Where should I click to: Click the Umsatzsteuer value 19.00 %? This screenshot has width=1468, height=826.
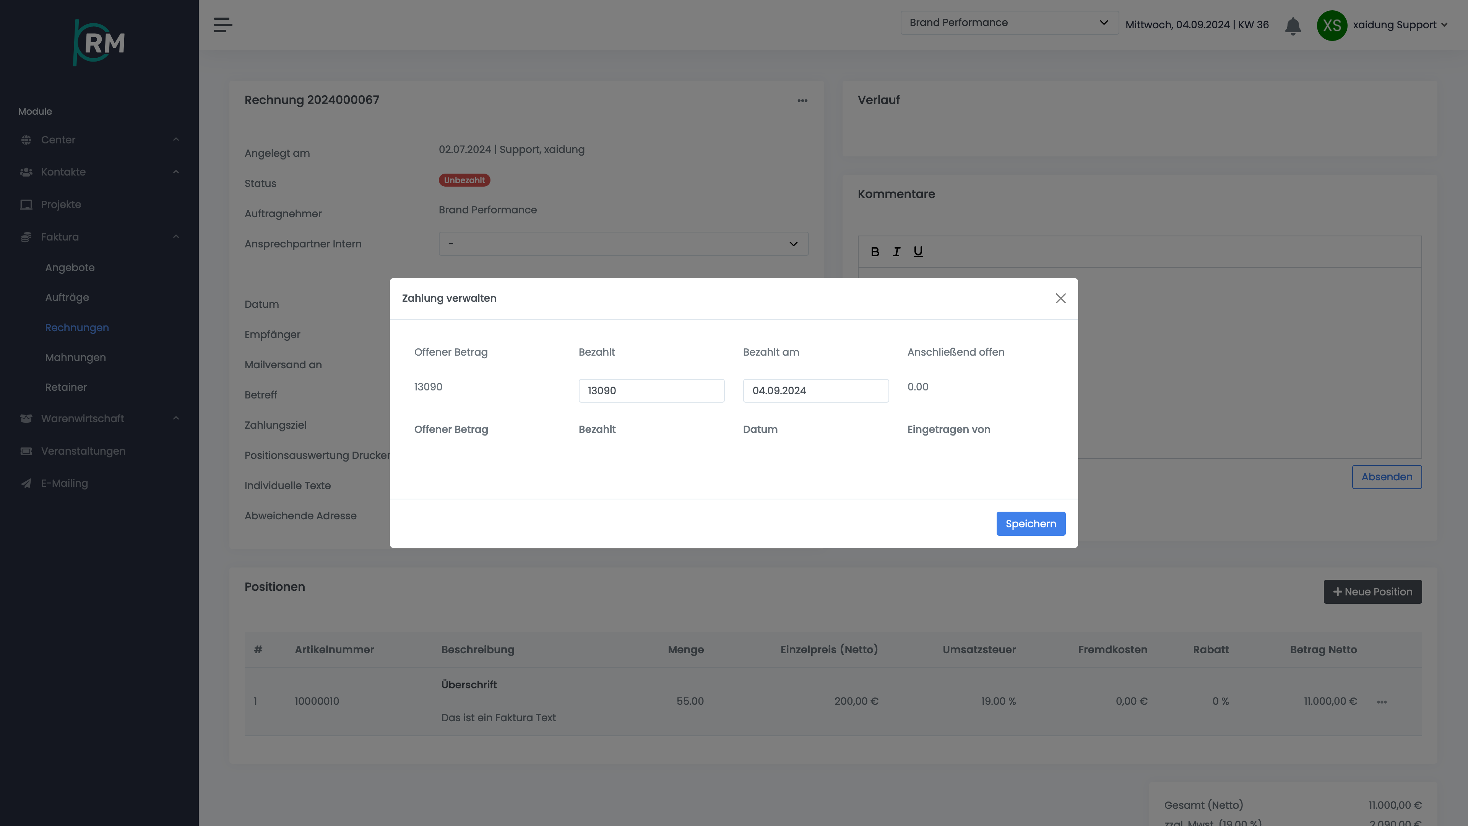coord(998,701)
